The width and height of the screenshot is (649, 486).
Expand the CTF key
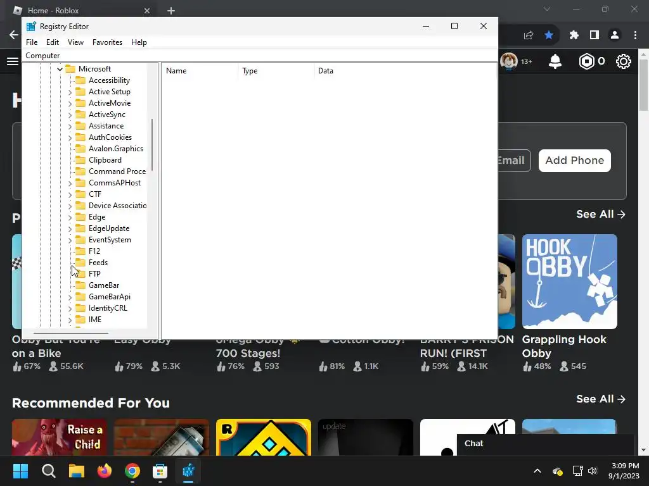[x=70, y=194]
